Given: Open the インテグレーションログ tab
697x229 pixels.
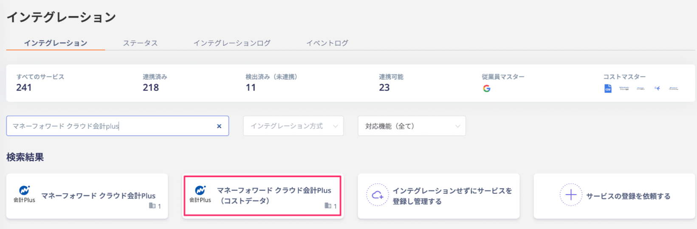Looking at the screenshot, I should (232, 43).
